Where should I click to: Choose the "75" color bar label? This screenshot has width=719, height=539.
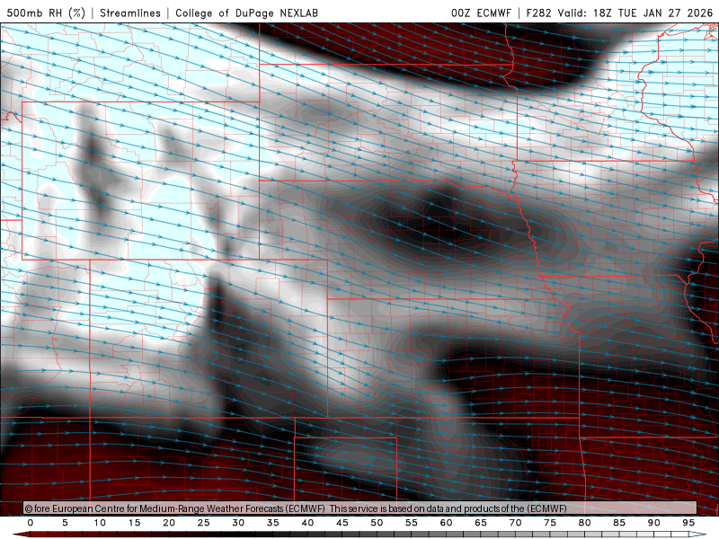coord(550,523)
